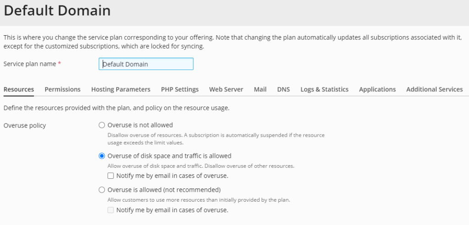This screenshot has height=225, width=469.
Task: Go to the PHP Settings tab
Action: pyautogui.click(x=180, y=89)
